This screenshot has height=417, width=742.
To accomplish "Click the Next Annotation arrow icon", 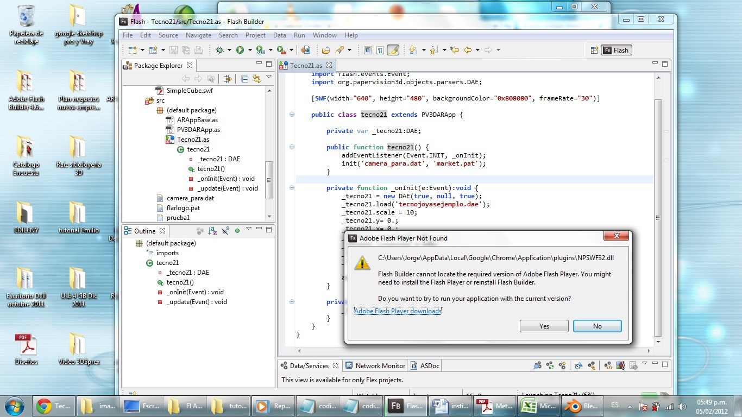I will click(x=413, y=50).
